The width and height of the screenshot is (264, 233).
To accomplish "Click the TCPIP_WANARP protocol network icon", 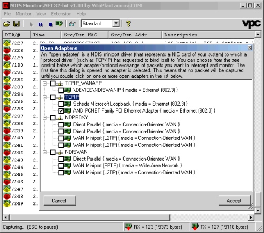I will point(60,83).
